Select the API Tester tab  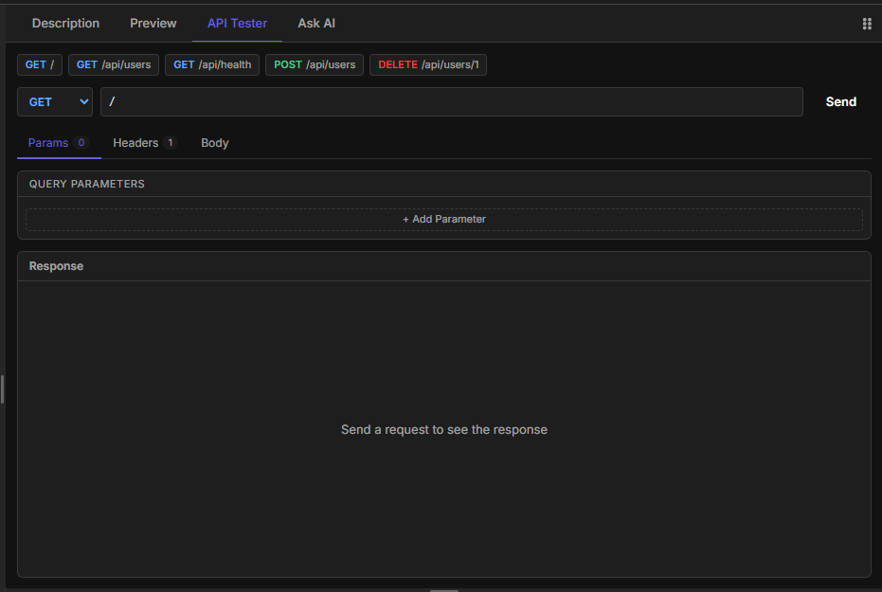[237, 23]
